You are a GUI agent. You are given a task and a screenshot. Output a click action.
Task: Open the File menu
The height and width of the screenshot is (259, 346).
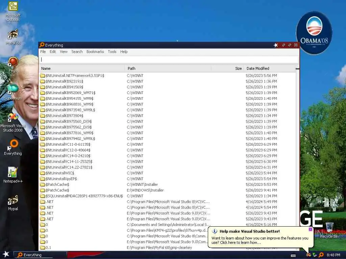point(43,52)
